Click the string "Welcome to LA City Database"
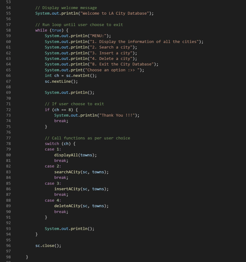Image resolution: width=246 pixels, height=262 pixels. click(115, 13)
